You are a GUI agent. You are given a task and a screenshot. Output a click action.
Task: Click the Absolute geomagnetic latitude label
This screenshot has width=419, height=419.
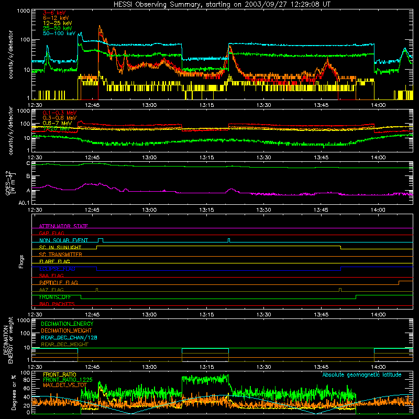[362, 375]
